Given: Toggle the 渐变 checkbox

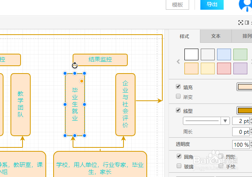Looking at the screenshot, I should [178, 96].
